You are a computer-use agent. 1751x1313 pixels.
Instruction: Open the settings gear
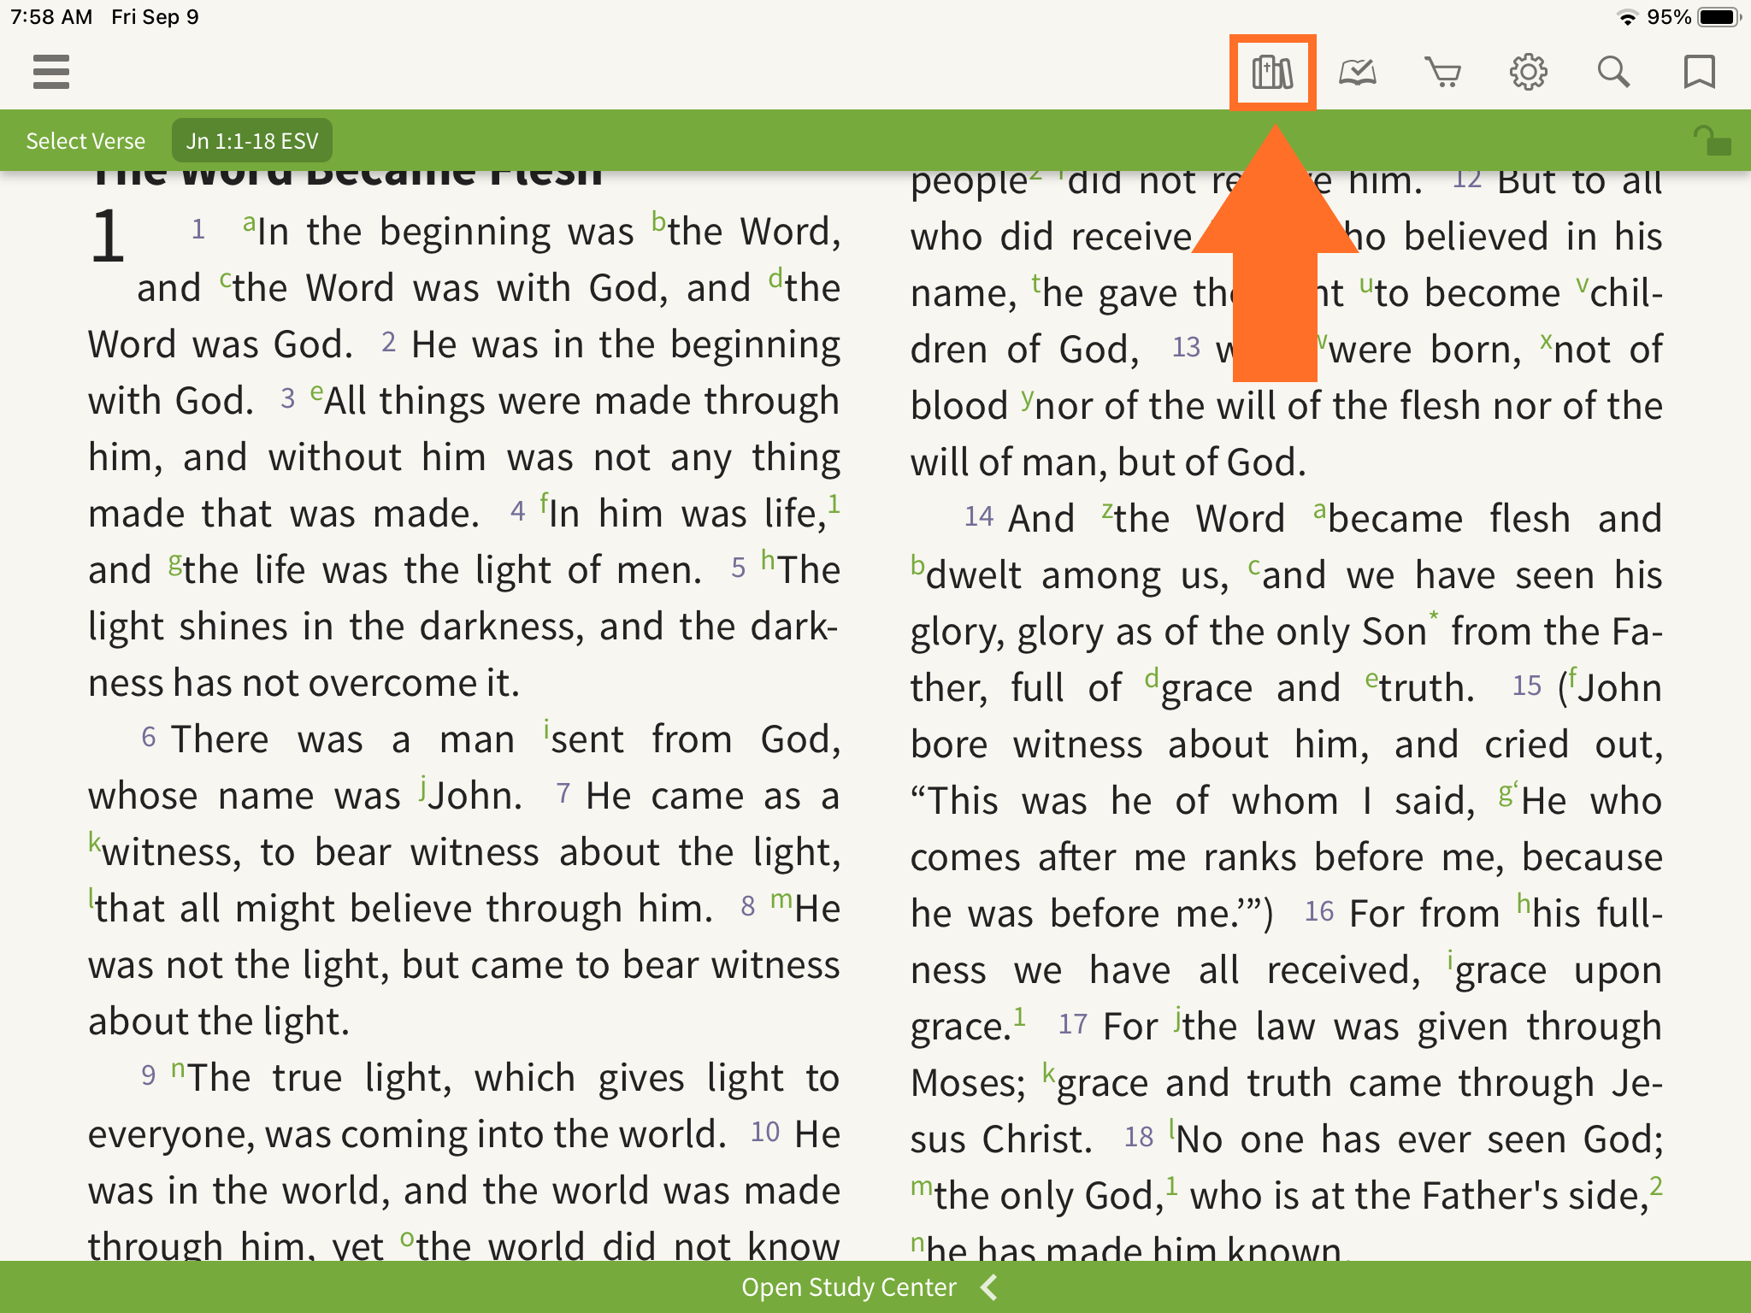point(1529,72)
